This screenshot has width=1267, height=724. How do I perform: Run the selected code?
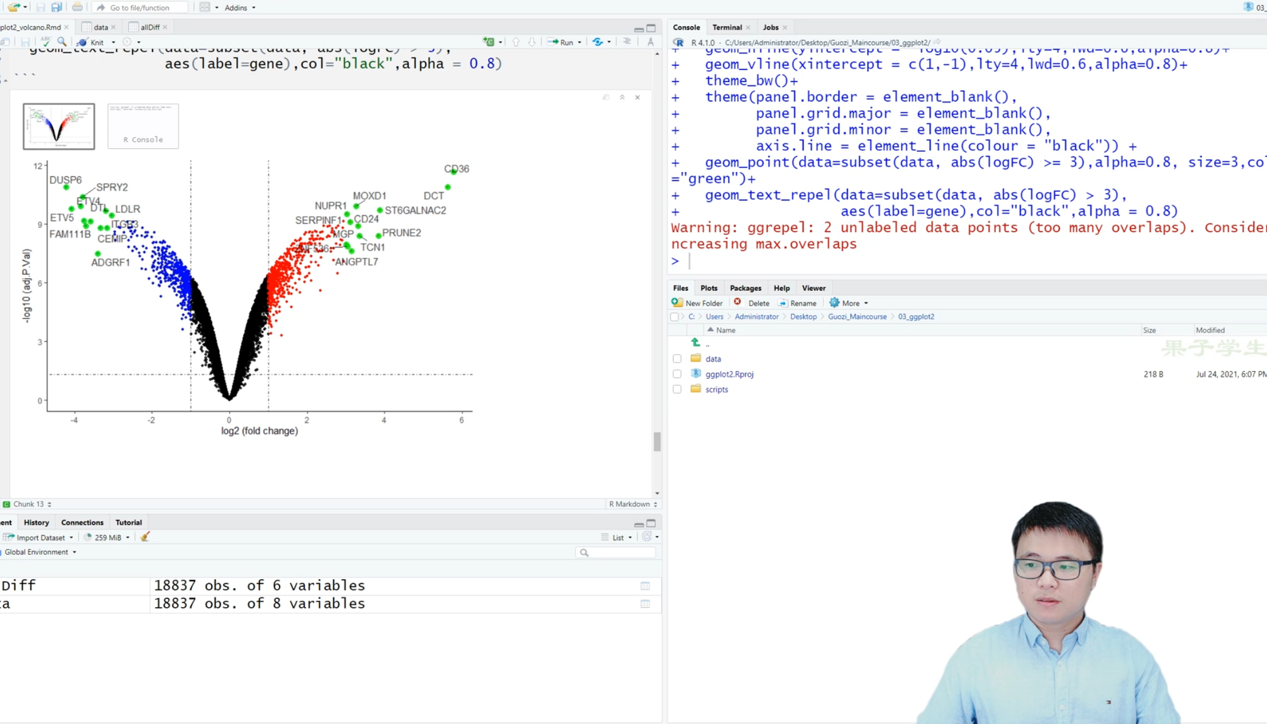[x=561, y=42]
